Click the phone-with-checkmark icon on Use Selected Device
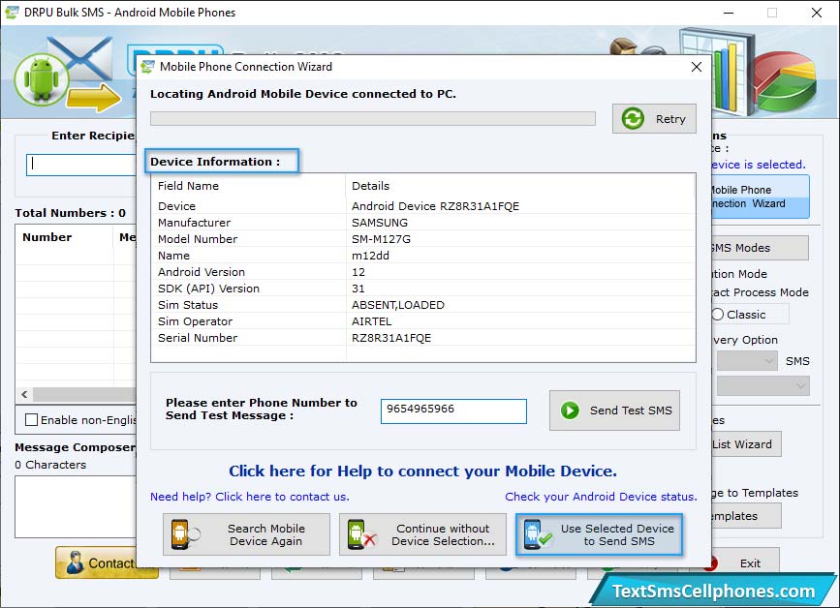 pos(538,534)
